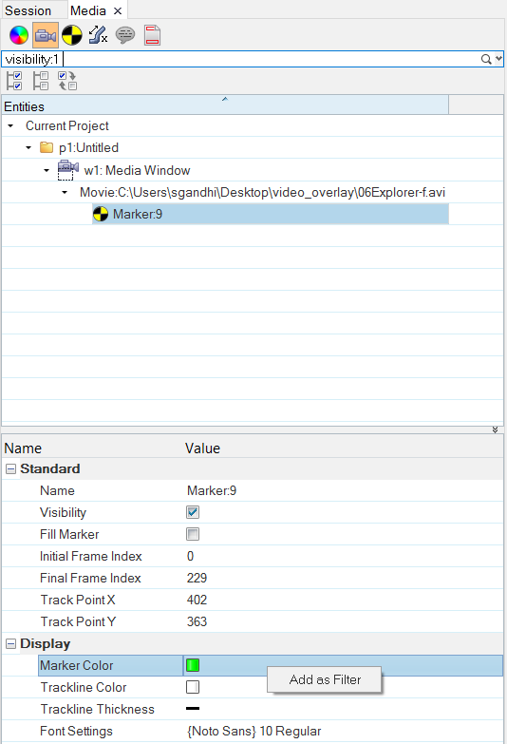
Task: Enable the Fill Marker checkbox
Action: coord(193,534)
